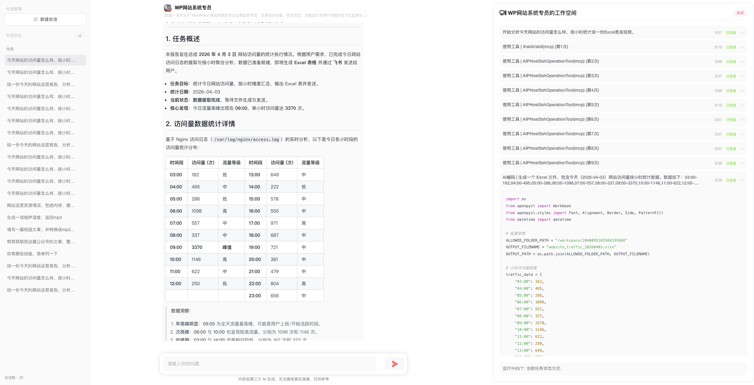The height and width of the screenshot is (385, 754).
Task: Open the 你有哪些技能 conversation
Action: click(32, 254)
